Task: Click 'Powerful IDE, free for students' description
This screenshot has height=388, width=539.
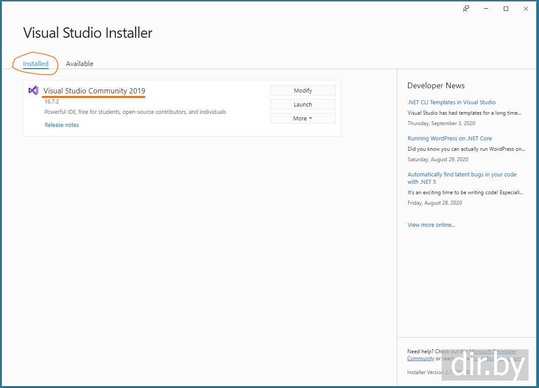Action: click(135, 112)
